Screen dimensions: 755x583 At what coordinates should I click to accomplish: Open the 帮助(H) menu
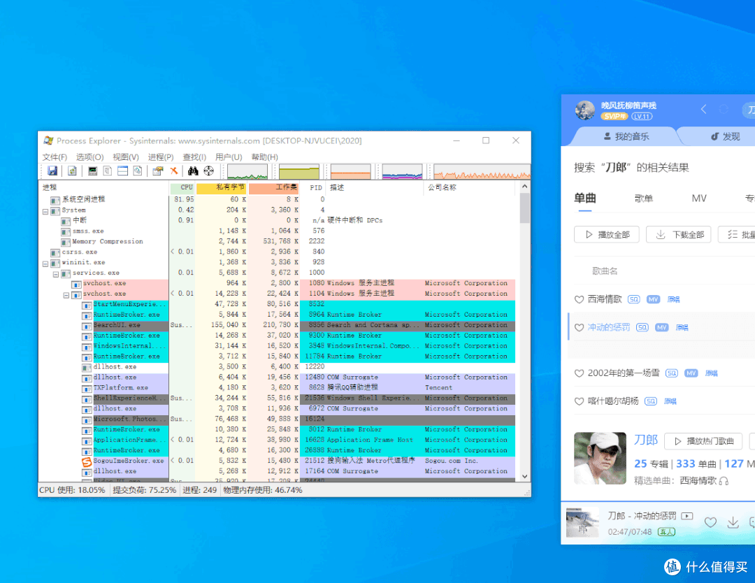point(264,157)
